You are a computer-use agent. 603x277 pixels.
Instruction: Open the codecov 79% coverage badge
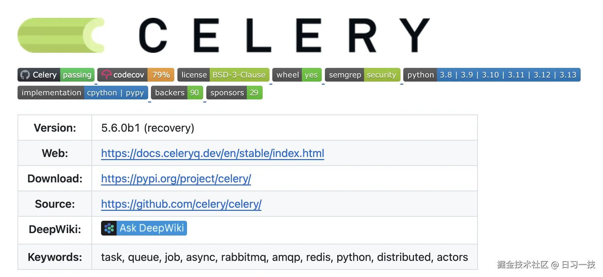tap(136, 75)
